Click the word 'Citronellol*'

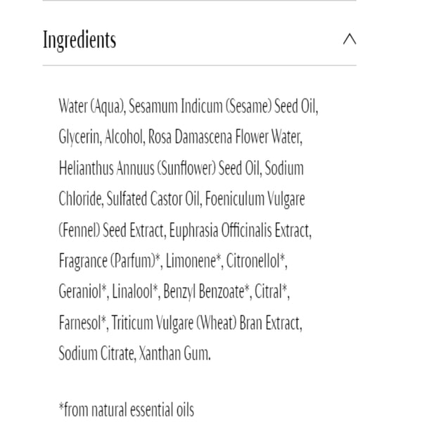point(257,262)
